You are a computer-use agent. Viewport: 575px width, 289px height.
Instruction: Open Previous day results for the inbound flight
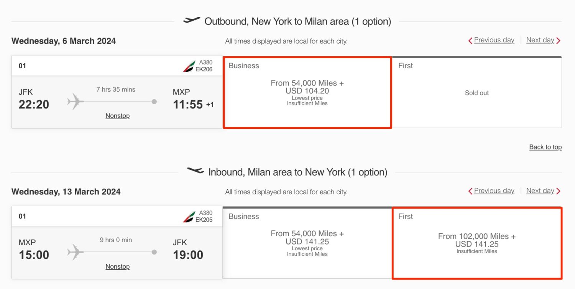coord(495,190)
